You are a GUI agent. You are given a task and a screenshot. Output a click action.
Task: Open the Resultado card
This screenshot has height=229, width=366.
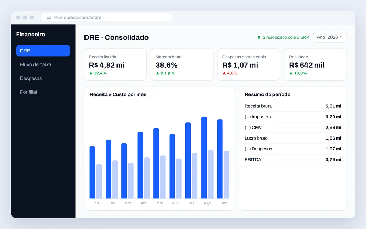tap(315, 64)
